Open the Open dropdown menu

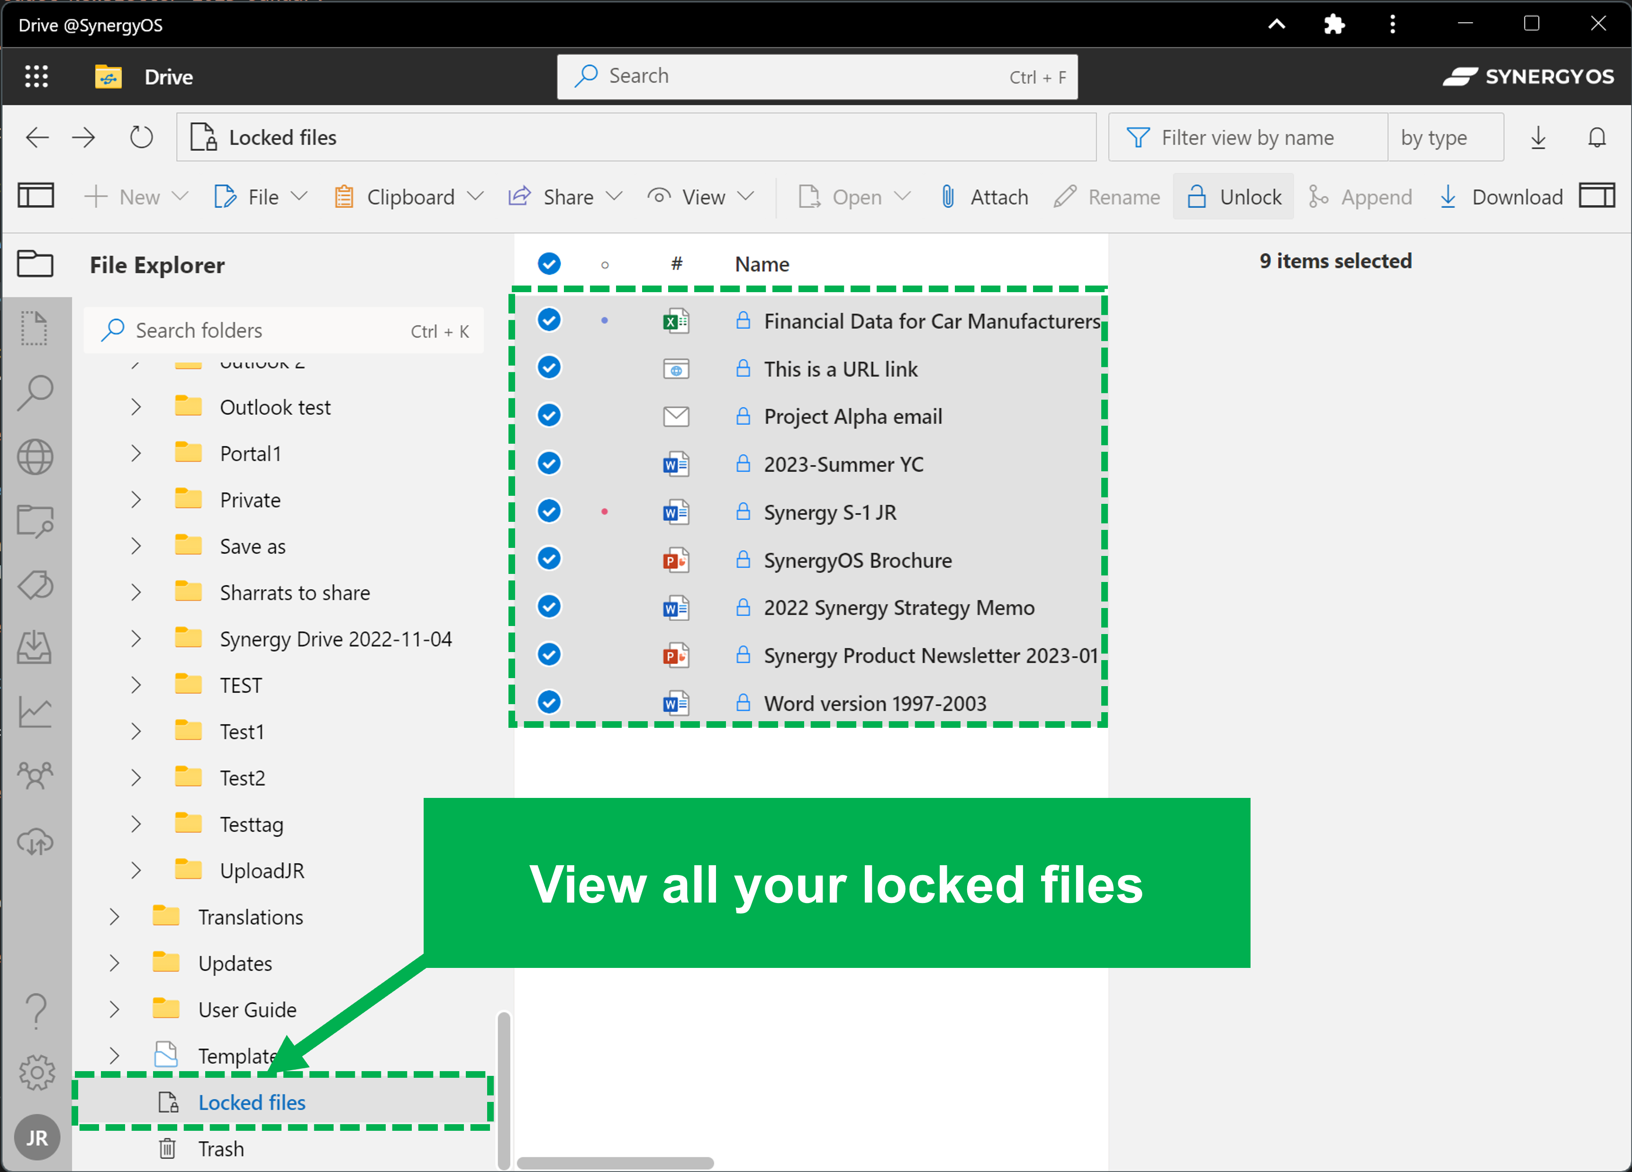854,197
